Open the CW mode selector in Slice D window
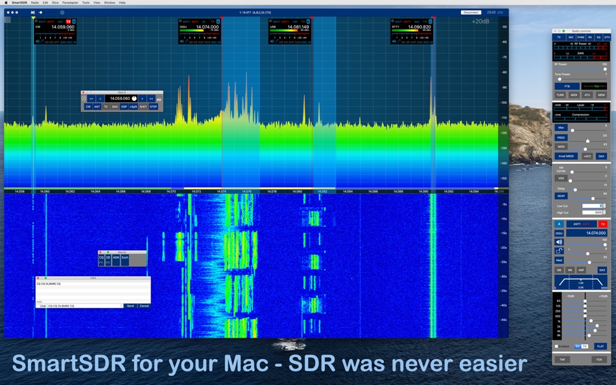 88,106
